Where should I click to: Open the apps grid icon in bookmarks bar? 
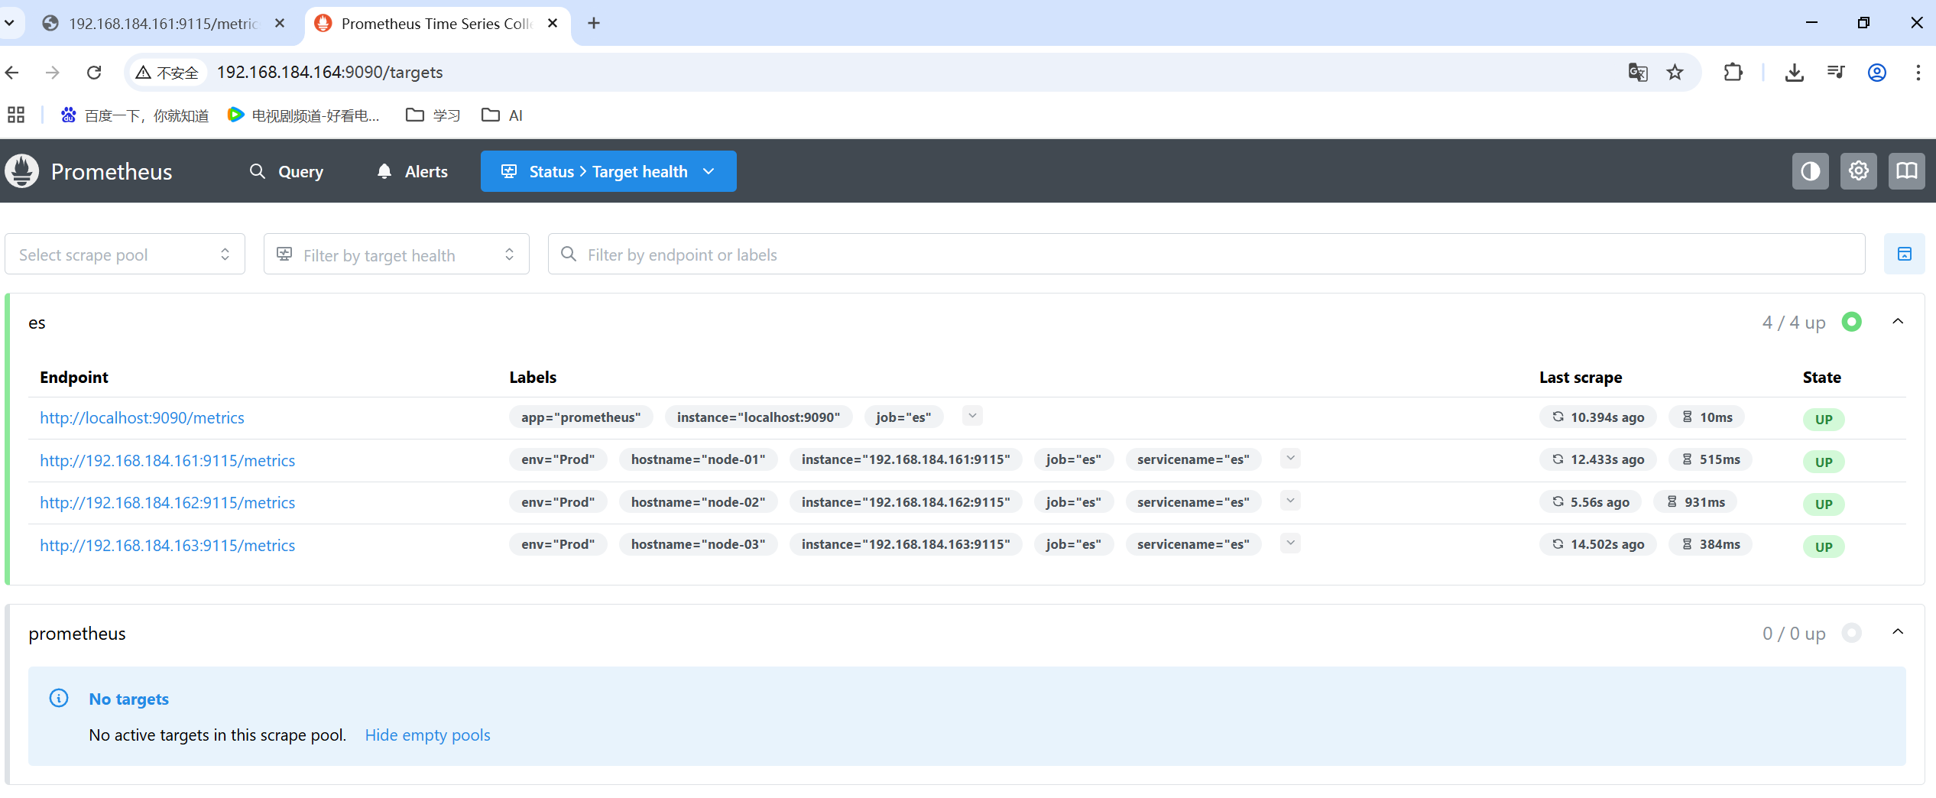tap(16, 115)
